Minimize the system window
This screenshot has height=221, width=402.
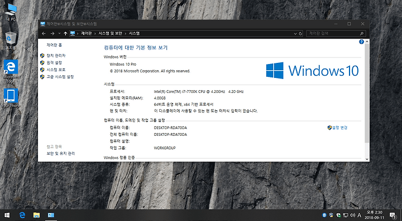coord(336,24)
